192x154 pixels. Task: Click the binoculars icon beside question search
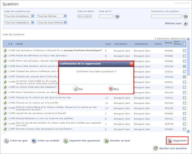[x=185, y=16]
